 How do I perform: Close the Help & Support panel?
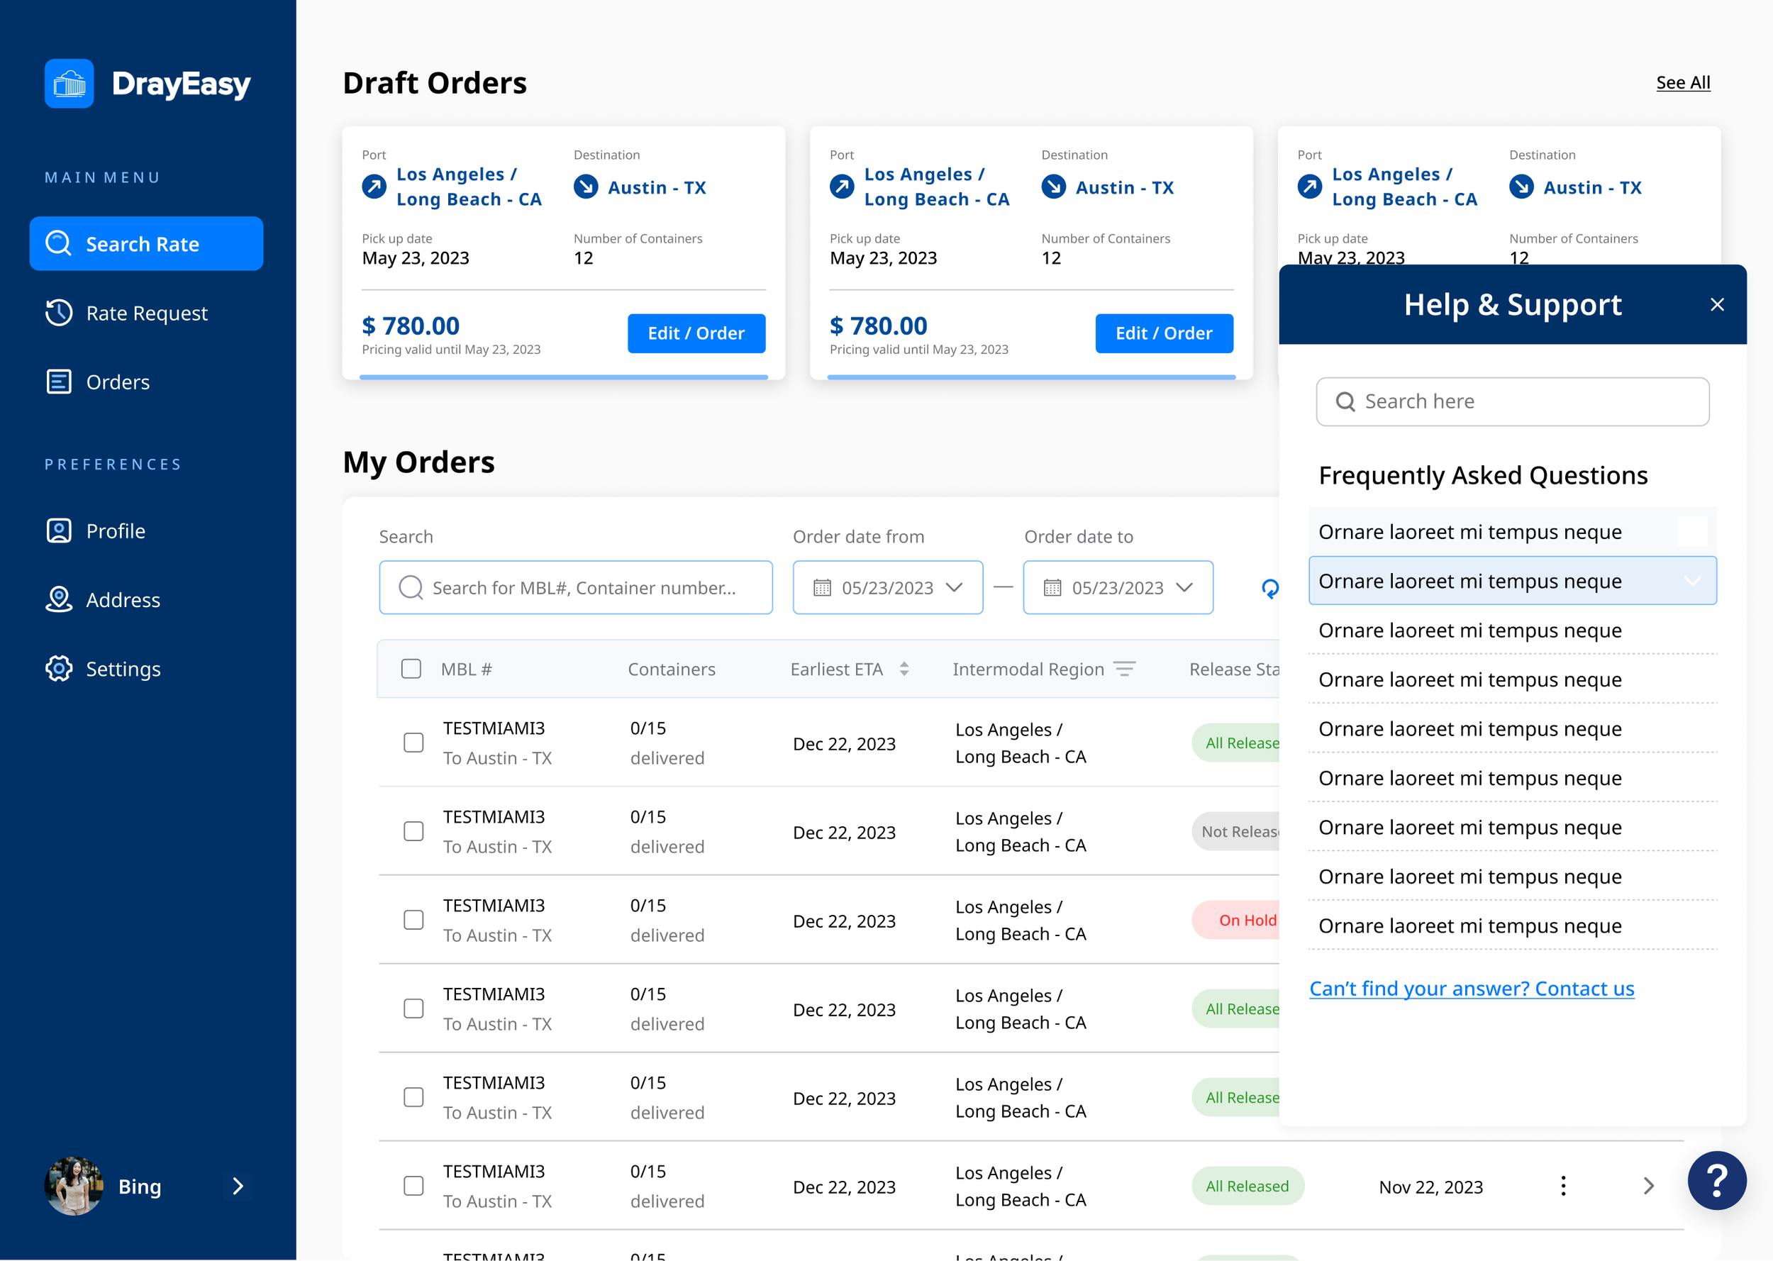[x=1717, y=304]
